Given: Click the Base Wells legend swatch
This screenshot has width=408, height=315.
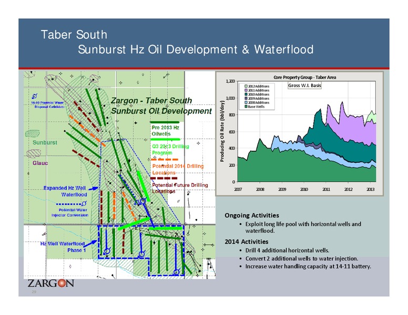Looking at the screenshot, I should tap(246, 107).
